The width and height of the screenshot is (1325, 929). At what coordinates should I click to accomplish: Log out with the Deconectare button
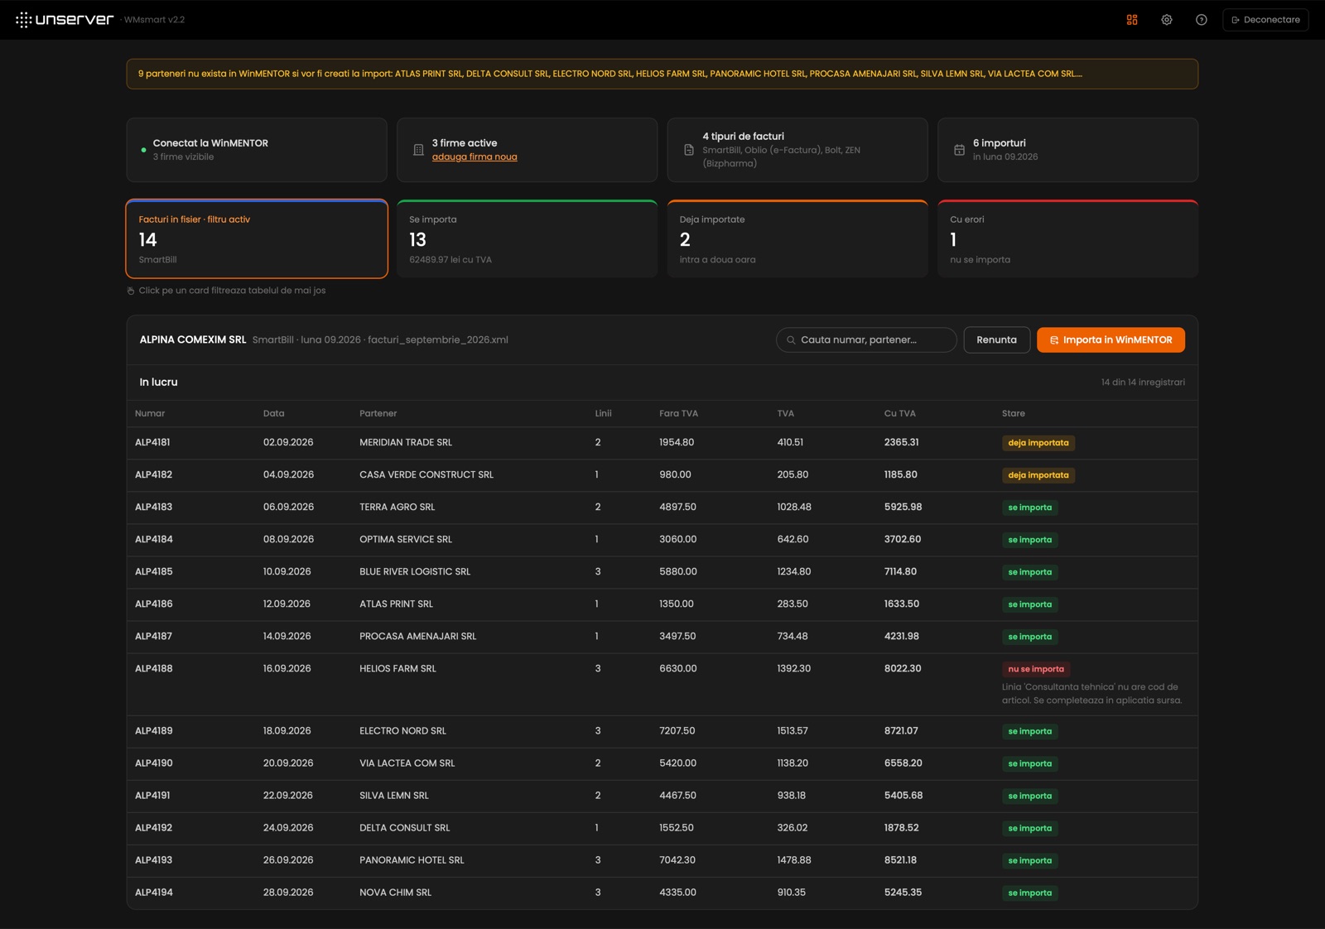(x=1265, y=20)
